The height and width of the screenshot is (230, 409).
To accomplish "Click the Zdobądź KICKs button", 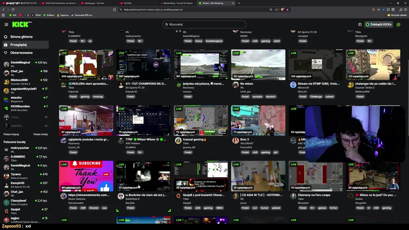I will pos(379,24).
